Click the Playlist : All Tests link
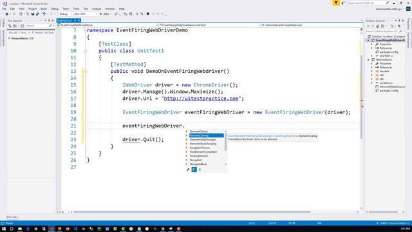Screen dimensions: 412x232 [x=44, y=33]
